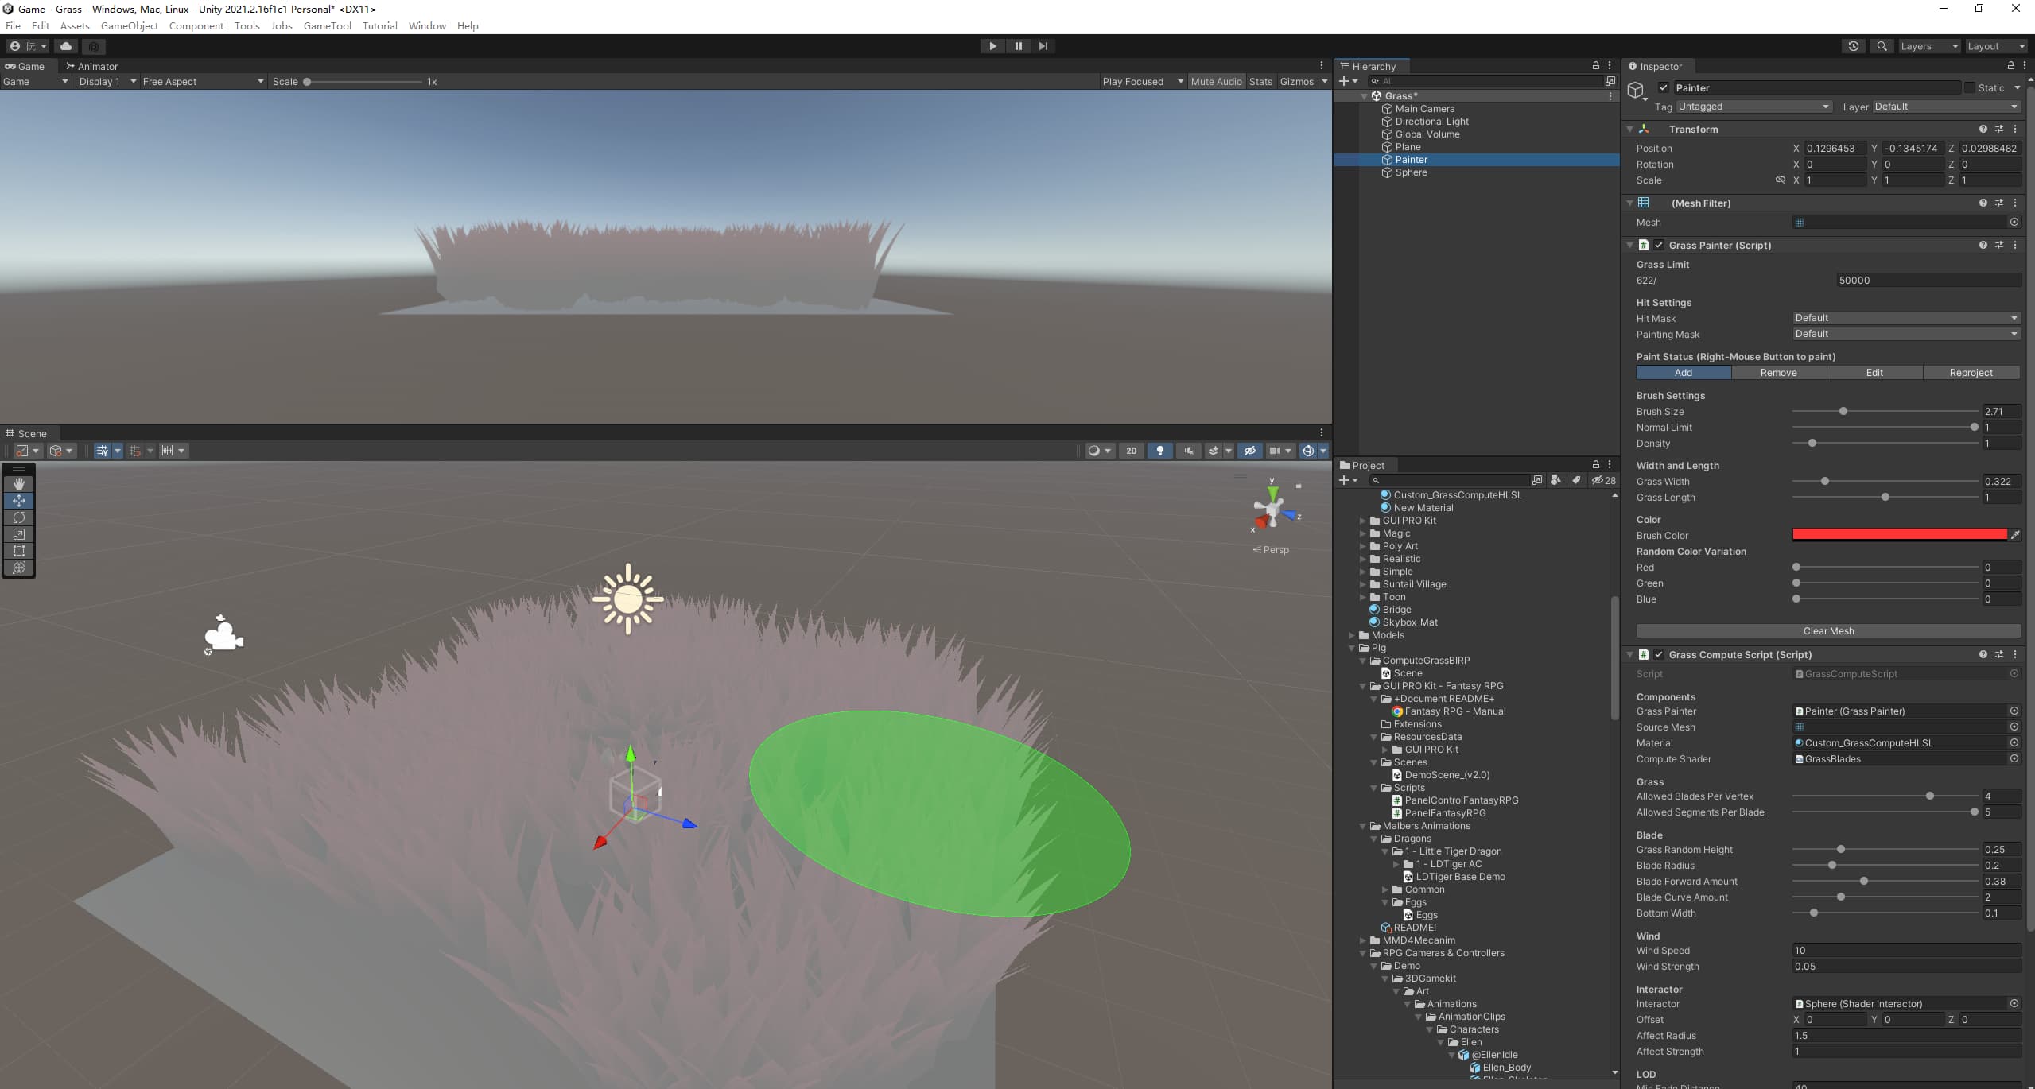Open draw mode shading sphere dropdown
Screen dimensions: 2035x1089
click(1100, 451)
